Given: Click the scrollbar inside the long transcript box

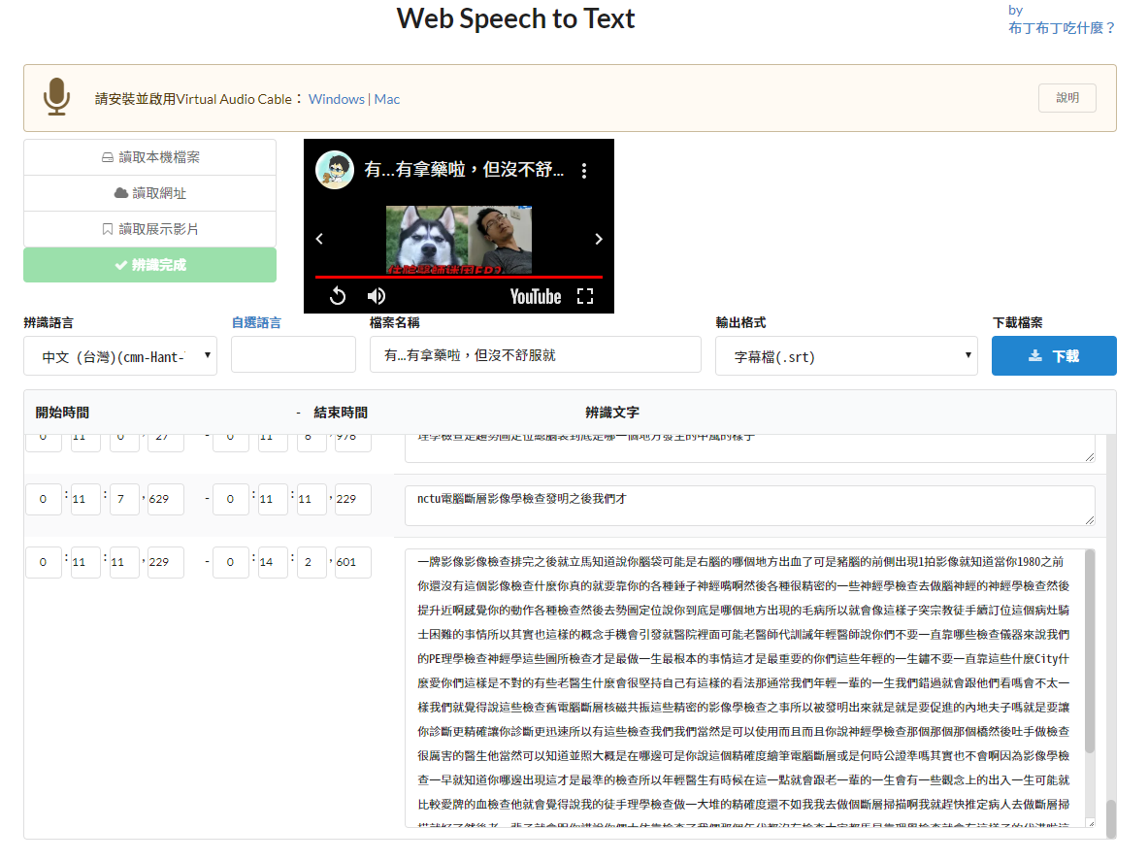Looking at the screenshot, I should [1090, 651].
